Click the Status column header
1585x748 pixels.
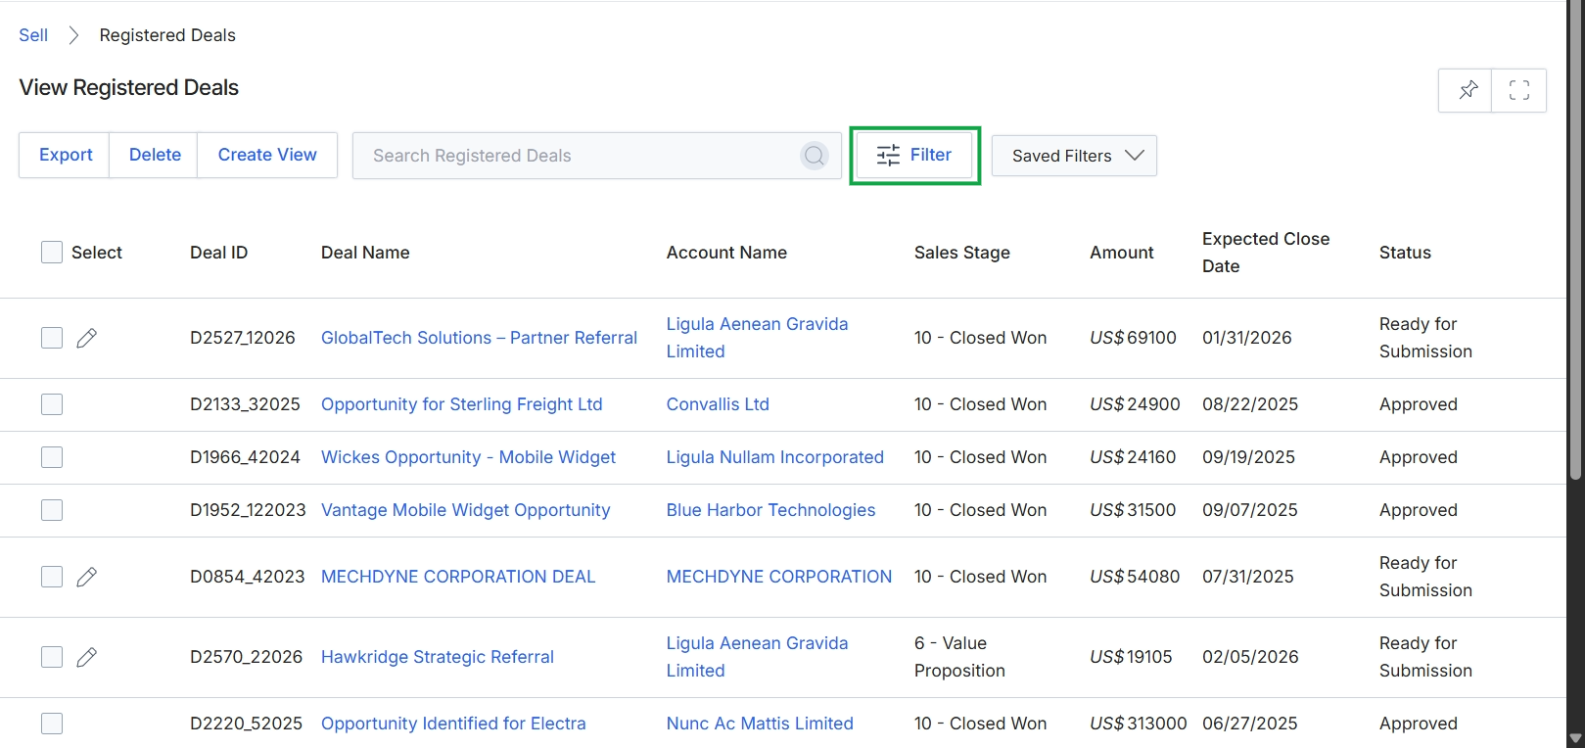pyautogui.click(x=1405, y=253)
